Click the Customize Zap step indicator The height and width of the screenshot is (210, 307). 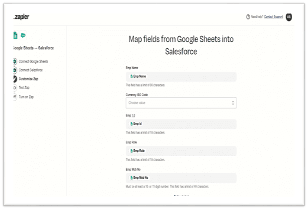click(14, 79)
